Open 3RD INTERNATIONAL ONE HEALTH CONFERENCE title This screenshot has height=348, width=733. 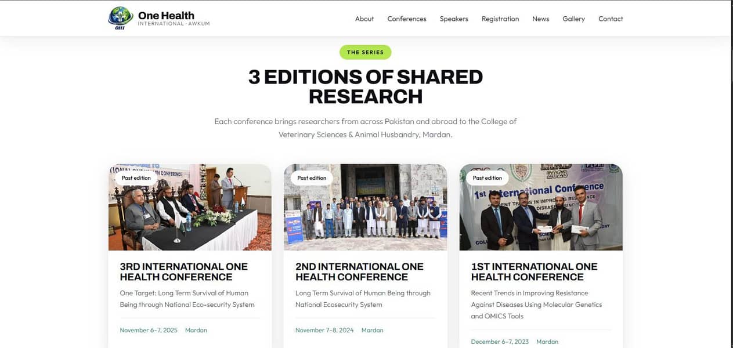184,271
